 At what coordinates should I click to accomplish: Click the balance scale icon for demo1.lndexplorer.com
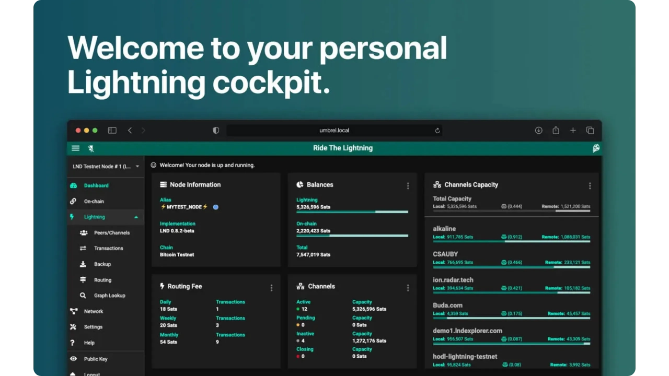504,339
